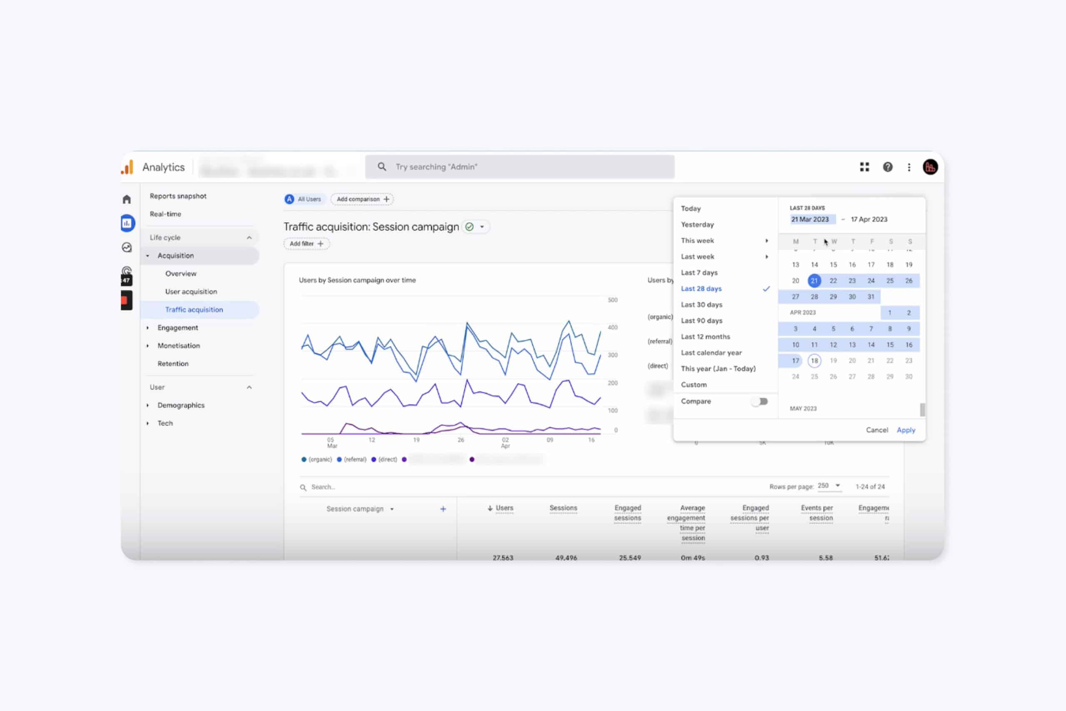Open Analytics help via question mark icon
This screenshot has width=1066, height=711.
pos(887,167)
